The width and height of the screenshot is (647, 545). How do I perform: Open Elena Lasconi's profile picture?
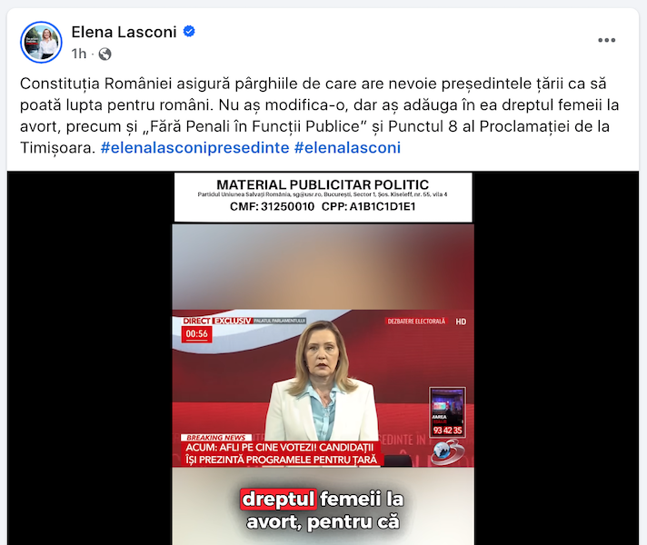point(41,43)
